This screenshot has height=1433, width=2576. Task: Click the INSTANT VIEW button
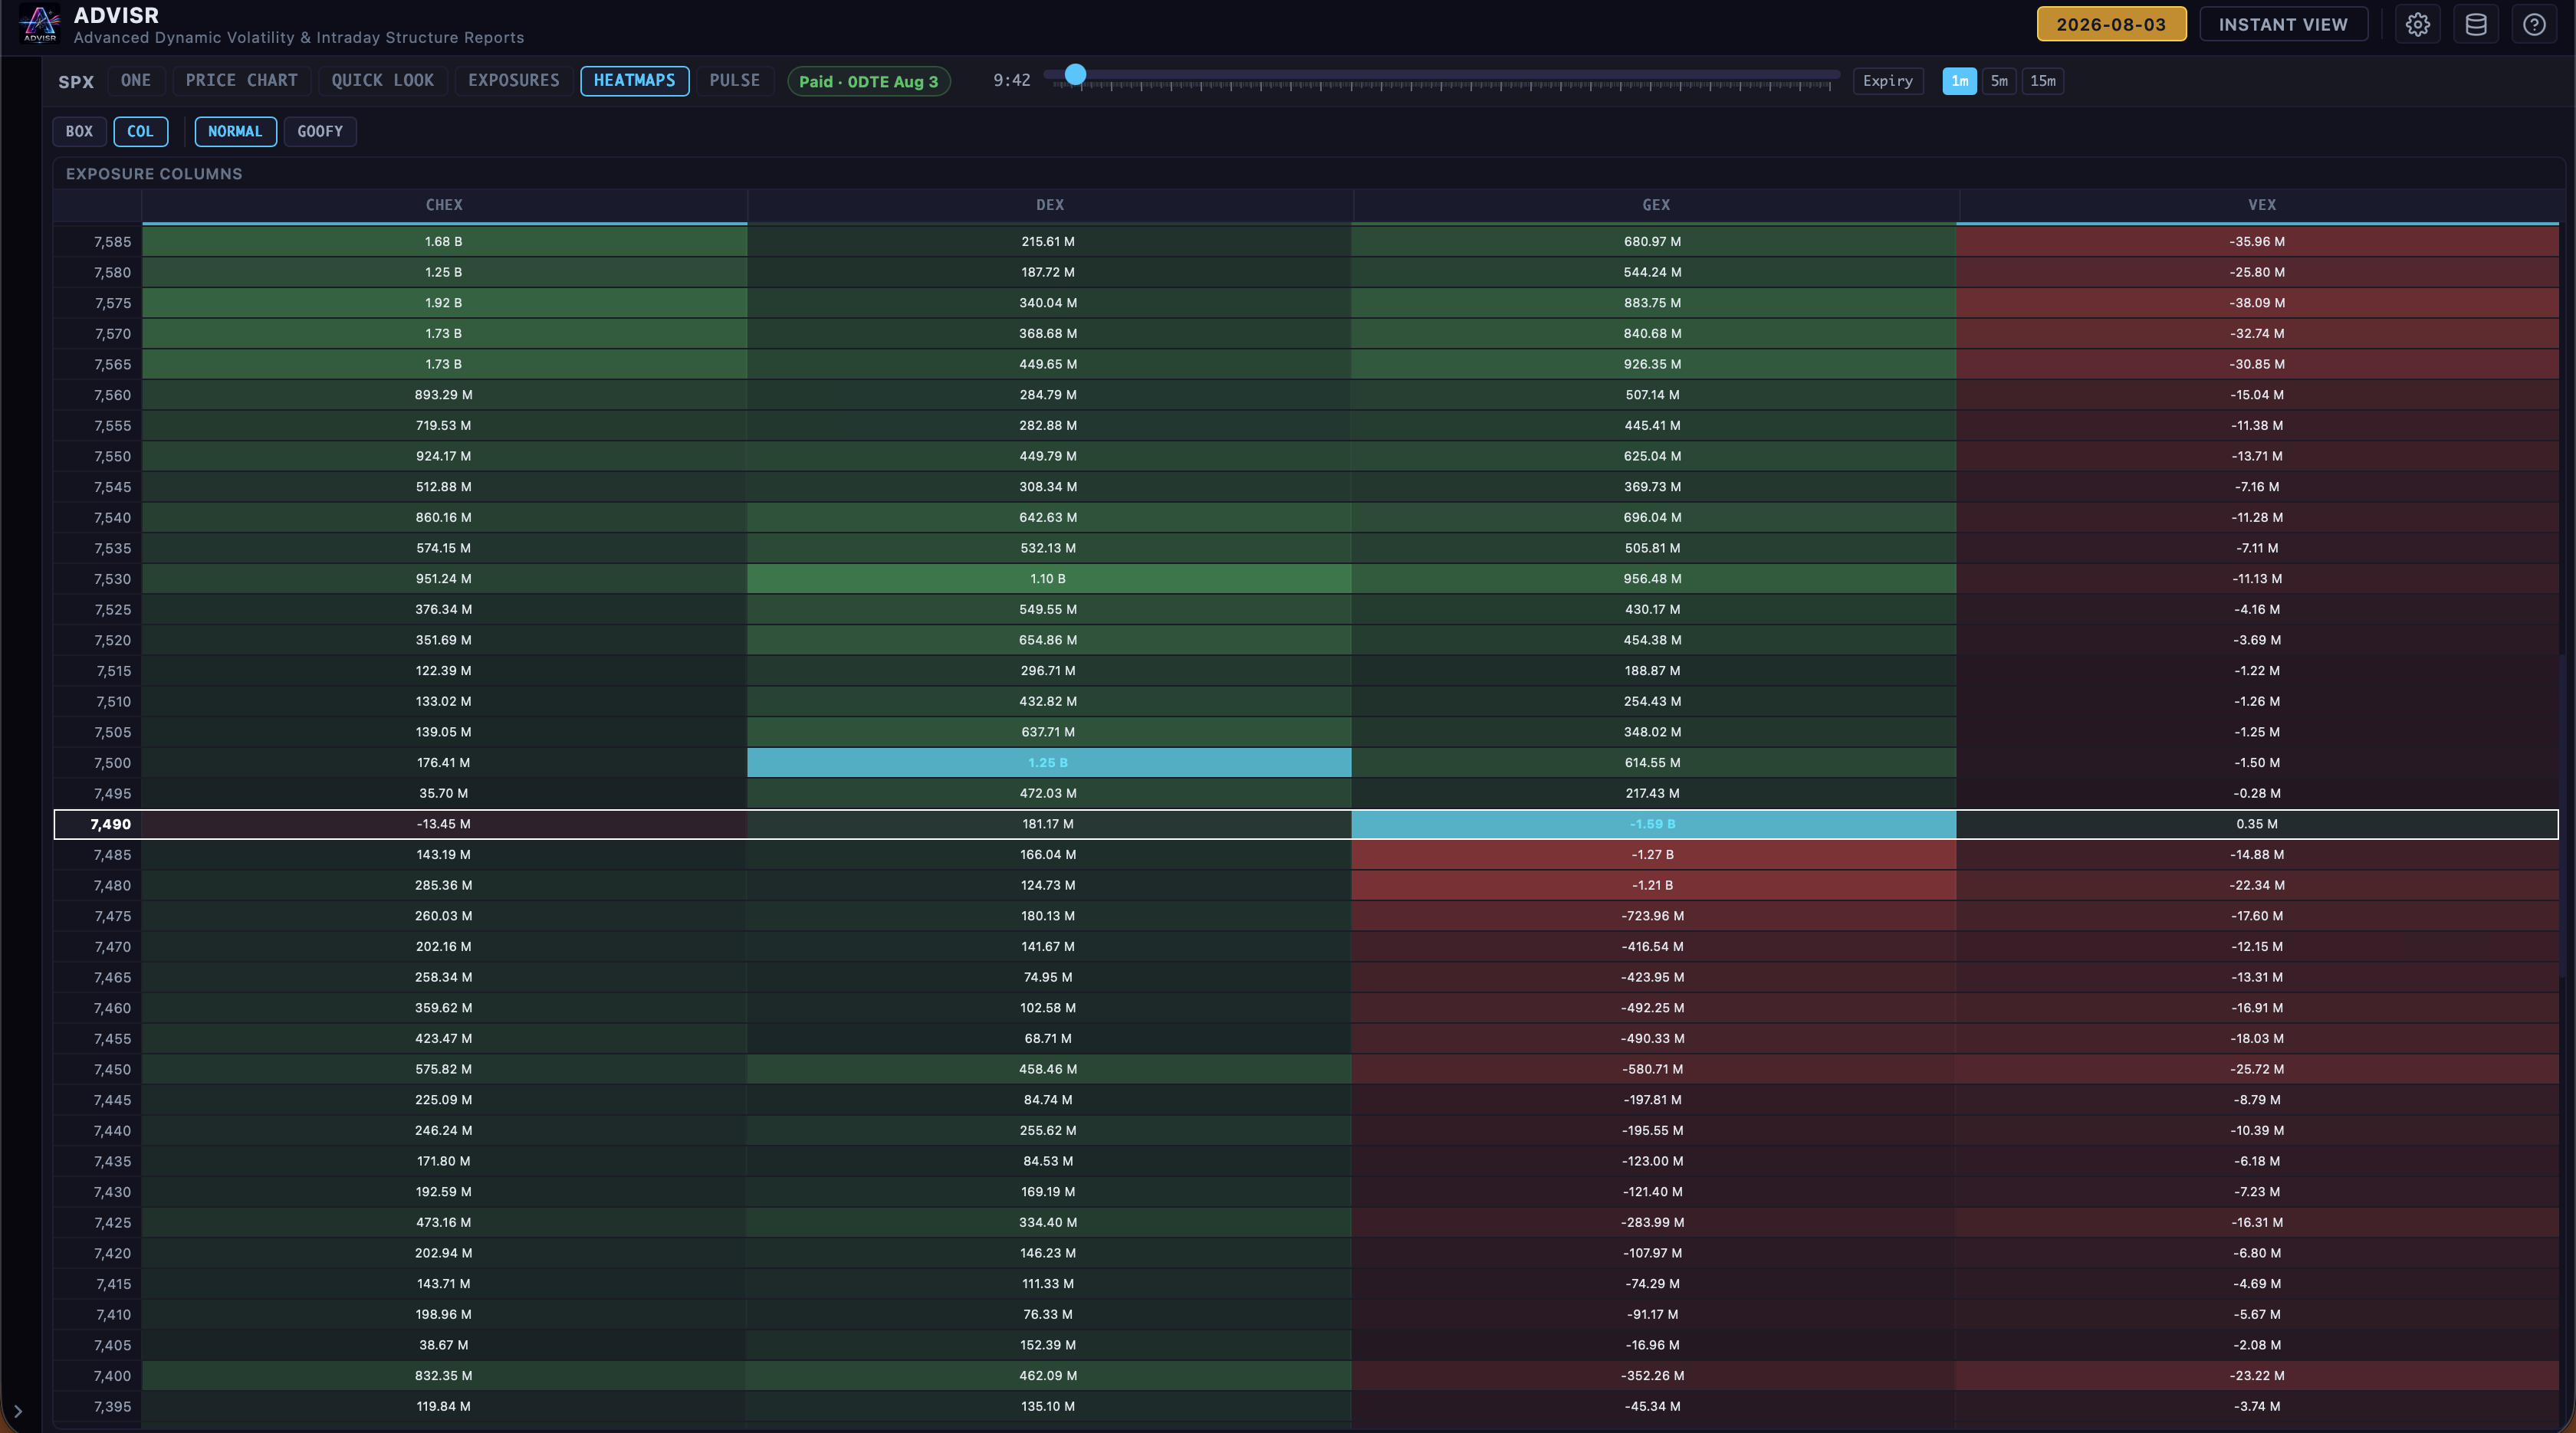[2283, 25]
